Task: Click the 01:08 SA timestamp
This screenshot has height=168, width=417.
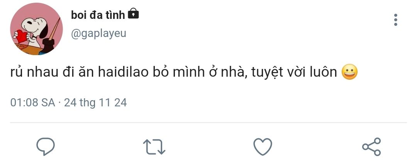Action: (32, 103)
